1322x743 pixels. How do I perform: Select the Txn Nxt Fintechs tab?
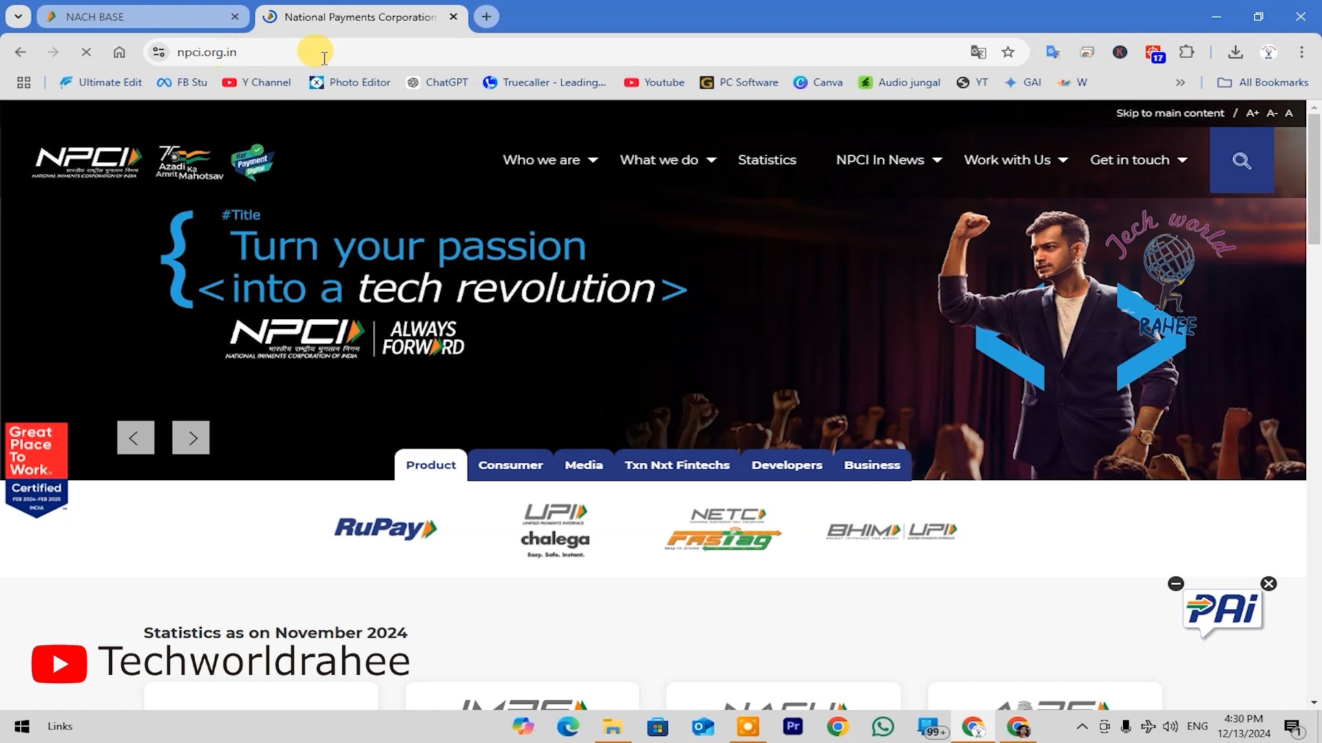click(677, 465)
